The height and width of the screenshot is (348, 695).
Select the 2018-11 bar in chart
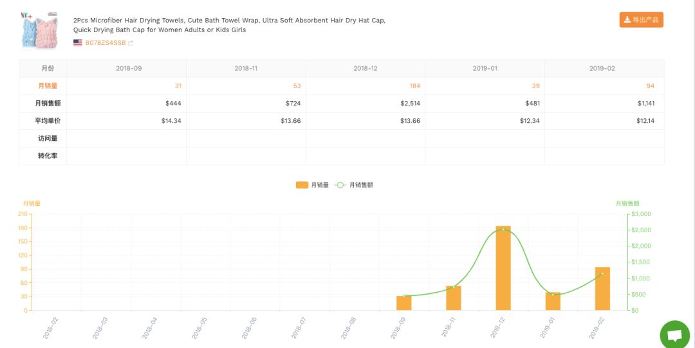pos(454,298)
